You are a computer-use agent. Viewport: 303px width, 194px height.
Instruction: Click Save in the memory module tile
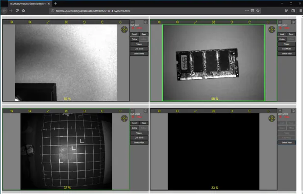click(x=291, y=34)
